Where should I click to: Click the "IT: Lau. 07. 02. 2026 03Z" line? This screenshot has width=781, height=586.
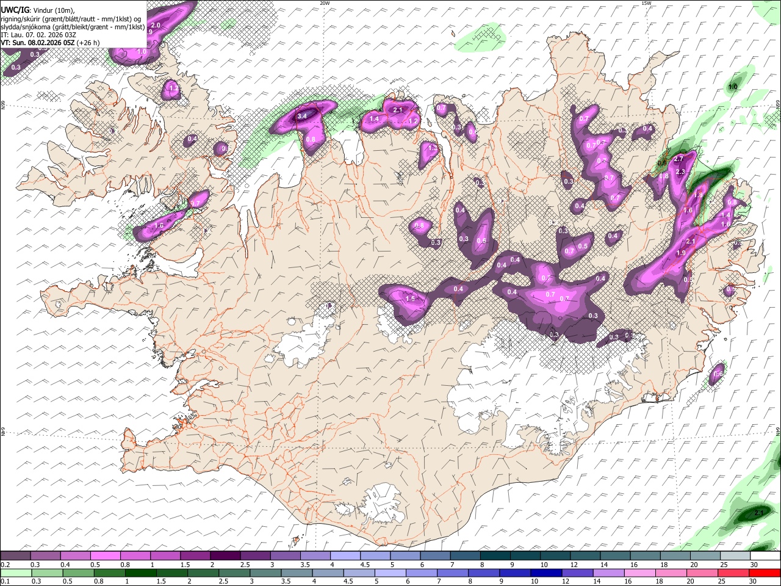[38, 35]
